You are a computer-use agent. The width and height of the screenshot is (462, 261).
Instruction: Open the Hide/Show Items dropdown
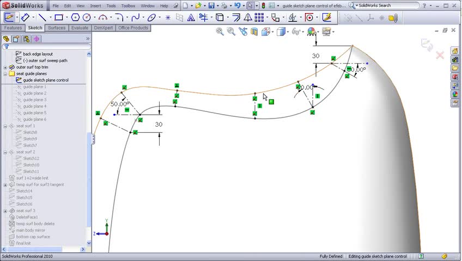coord(303,32)
